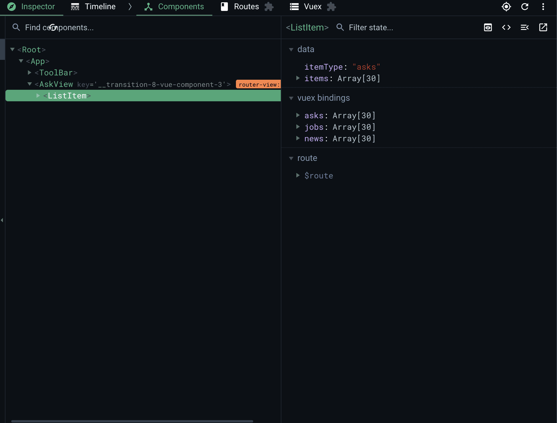Expand the ToolBar component node
Image resolution: width=557 pixels, height=423 pixels.
pyautogui.click(x=29, y=73)
